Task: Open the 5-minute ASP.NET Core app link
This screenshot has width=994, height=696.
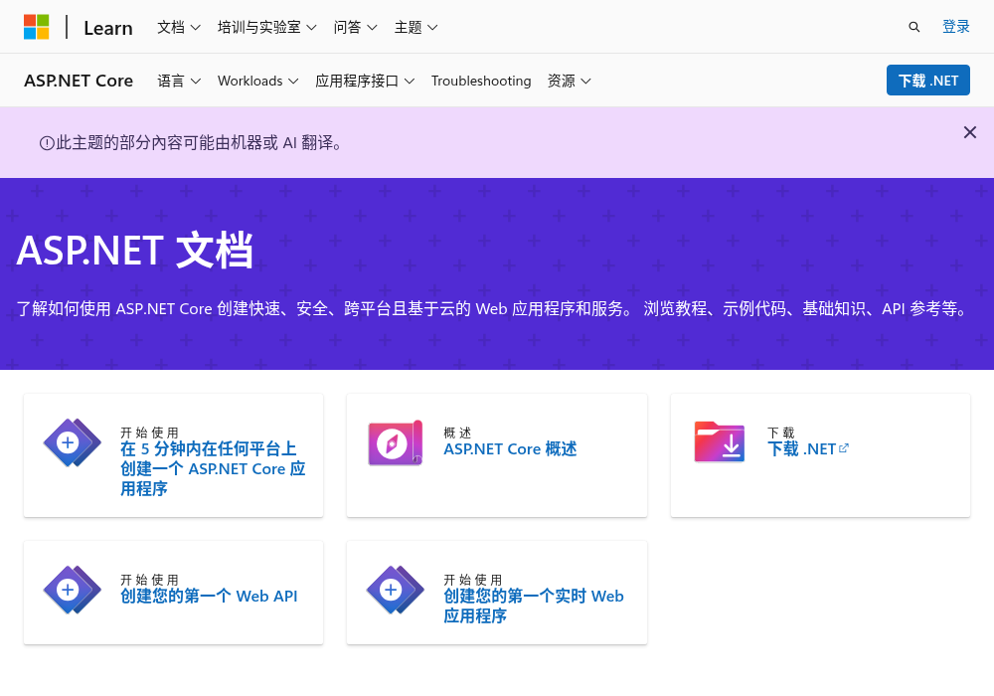Action: pos(213,468)
